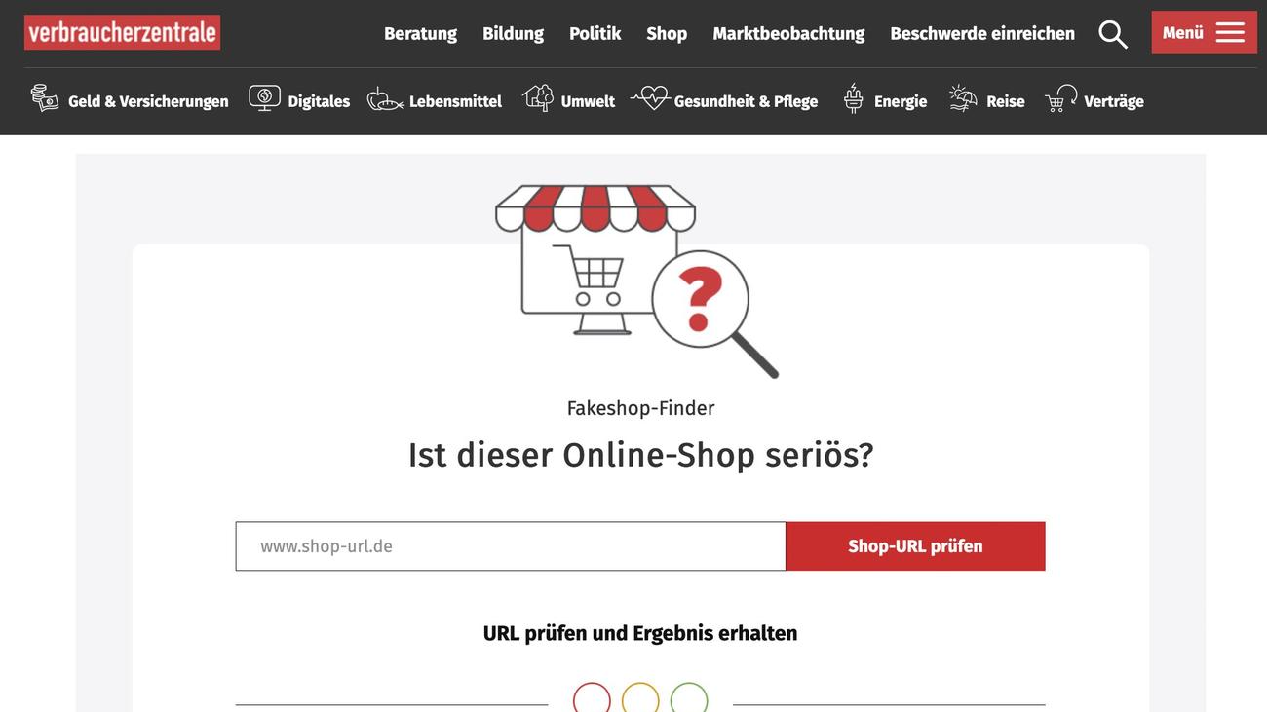Click the Reise sun icon

(x=963, y=98)
